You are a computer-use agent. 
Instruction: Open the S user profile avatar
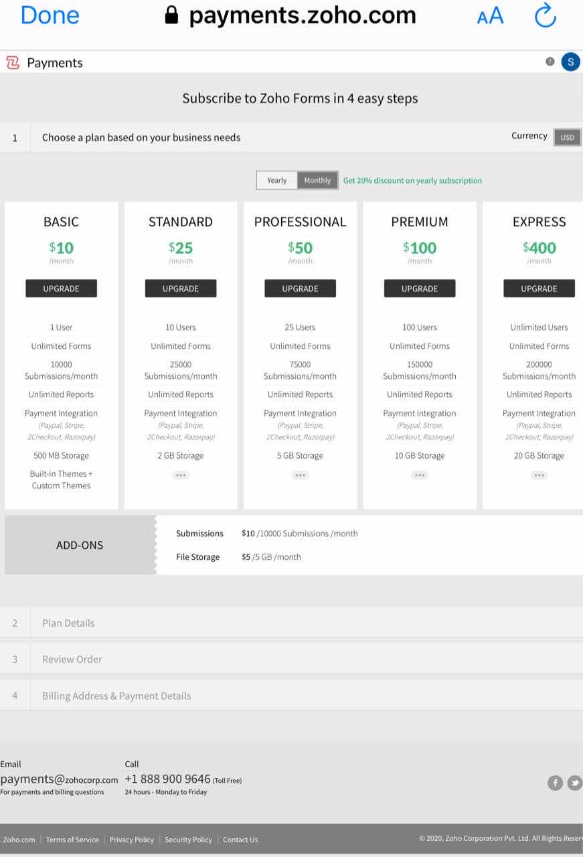(570, 62)
